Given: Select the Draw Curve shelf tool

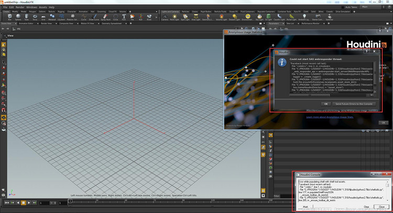Looking at the screenshot, I should (94, 17).
